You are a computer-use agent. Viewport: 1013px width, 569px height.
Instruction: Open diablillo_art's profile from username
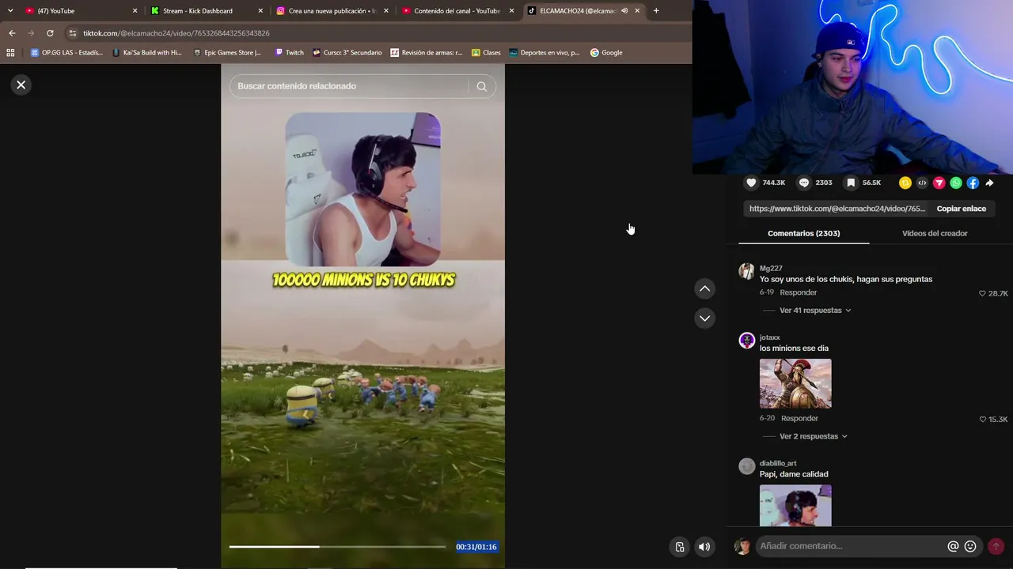[778, 463]
